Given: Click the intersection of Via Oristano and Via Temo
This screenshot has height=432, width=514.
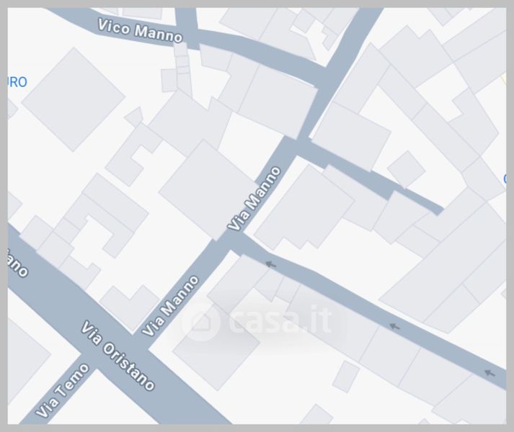Looking at the screenshot, I should 89,361.
